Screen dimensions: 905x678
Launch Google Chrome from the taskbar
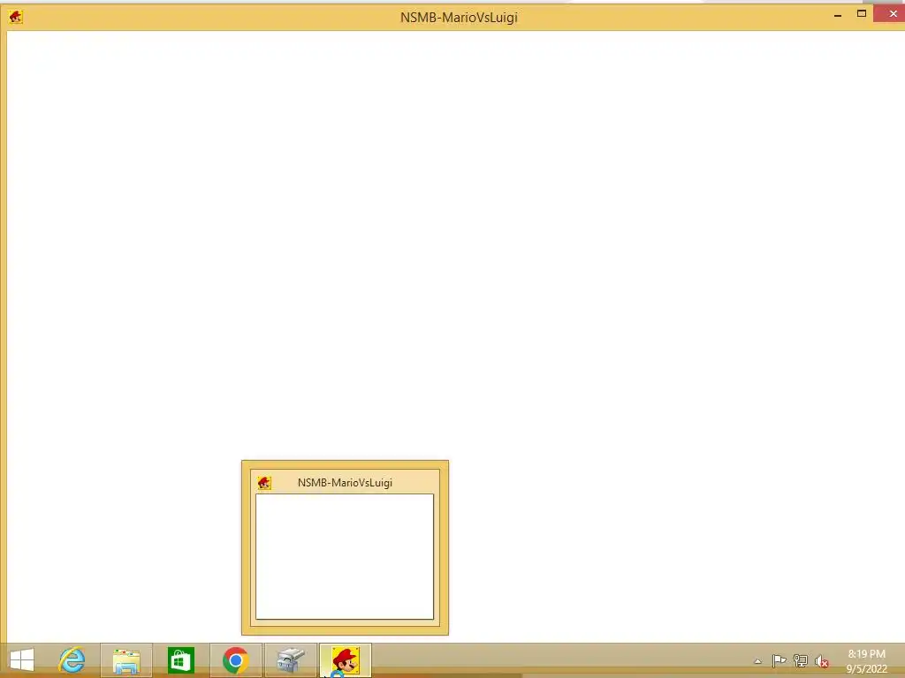click(235, 660)
